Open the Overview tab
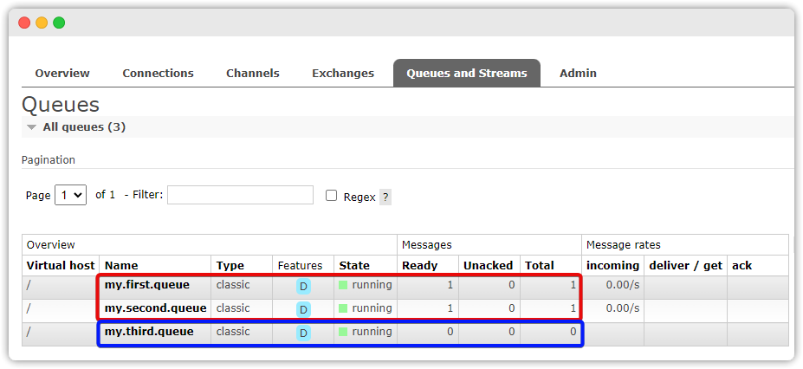This screenshot has height=369, width=803. click(62, 73)
